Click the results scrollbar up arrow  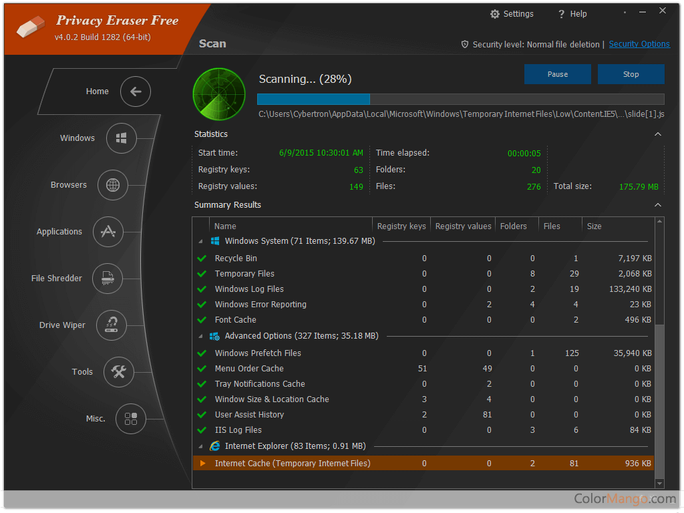pos(659,222)
